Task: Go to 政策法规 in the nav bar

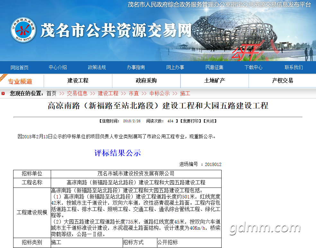Action: [97, 68]
